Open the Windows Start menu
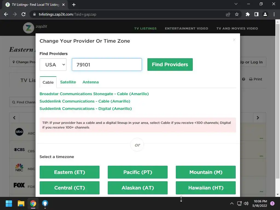 [x=9, y=203]
